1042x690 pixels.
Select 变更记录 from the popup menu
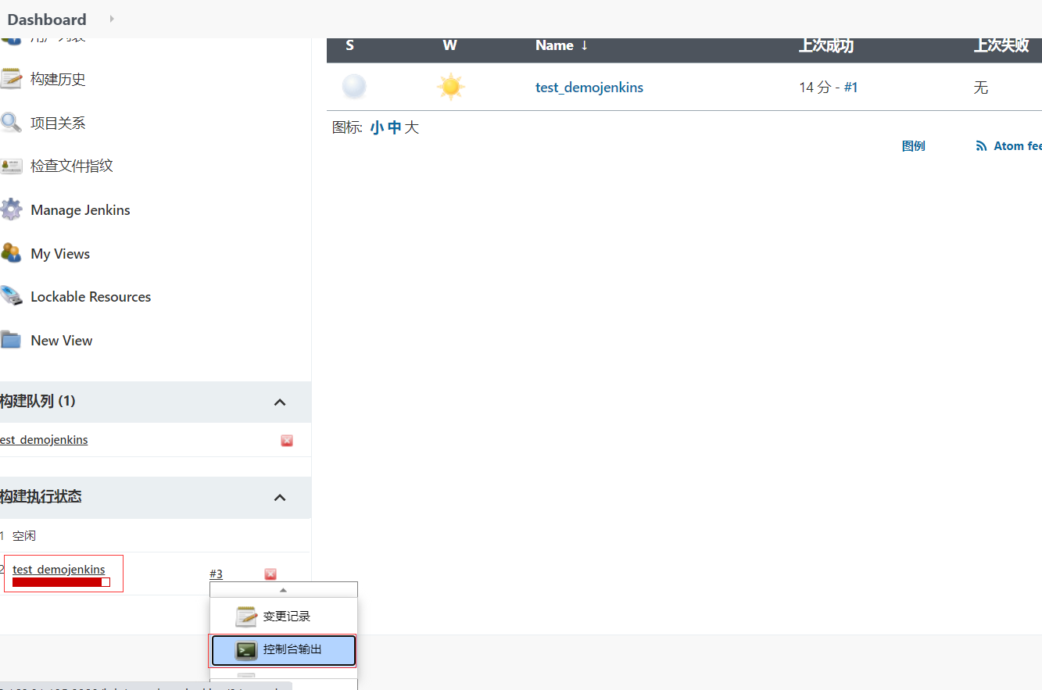point(283,616)
